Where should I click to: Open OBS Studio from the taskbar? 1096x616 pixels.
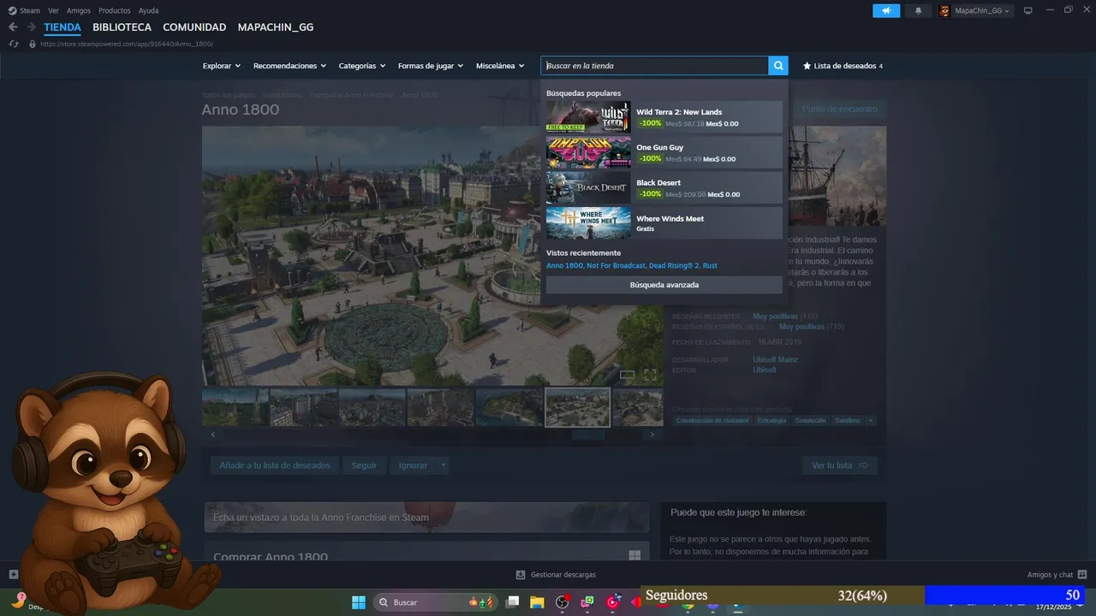click(x=562, y=602)
